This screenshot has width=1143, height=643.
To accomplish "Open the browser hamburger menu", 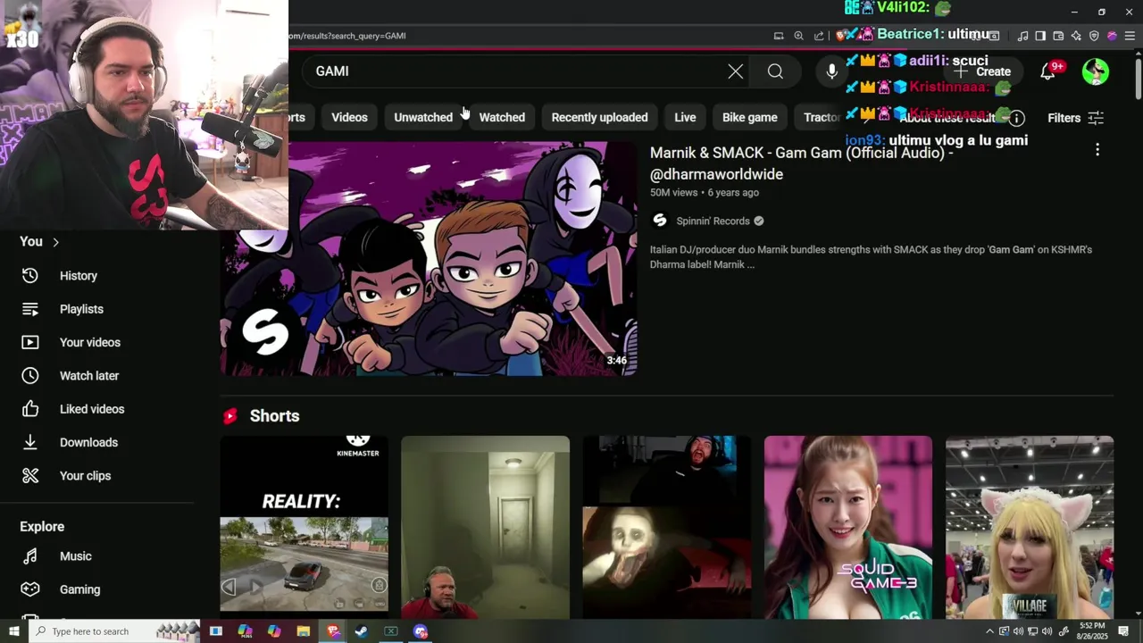I will point(1130,36).
